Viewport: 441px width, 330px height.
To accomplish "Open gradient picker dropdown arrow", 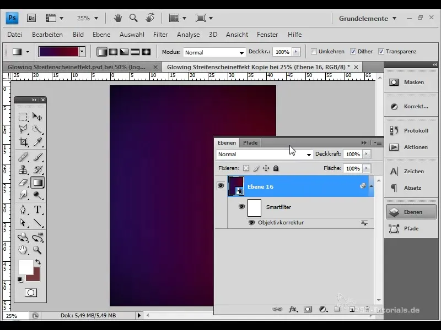I will click(82, 52).
